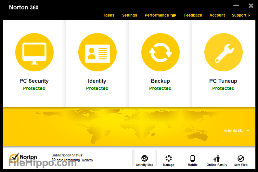
Task: Click the Performance swoosh icon
Action: tap(173, 16)
